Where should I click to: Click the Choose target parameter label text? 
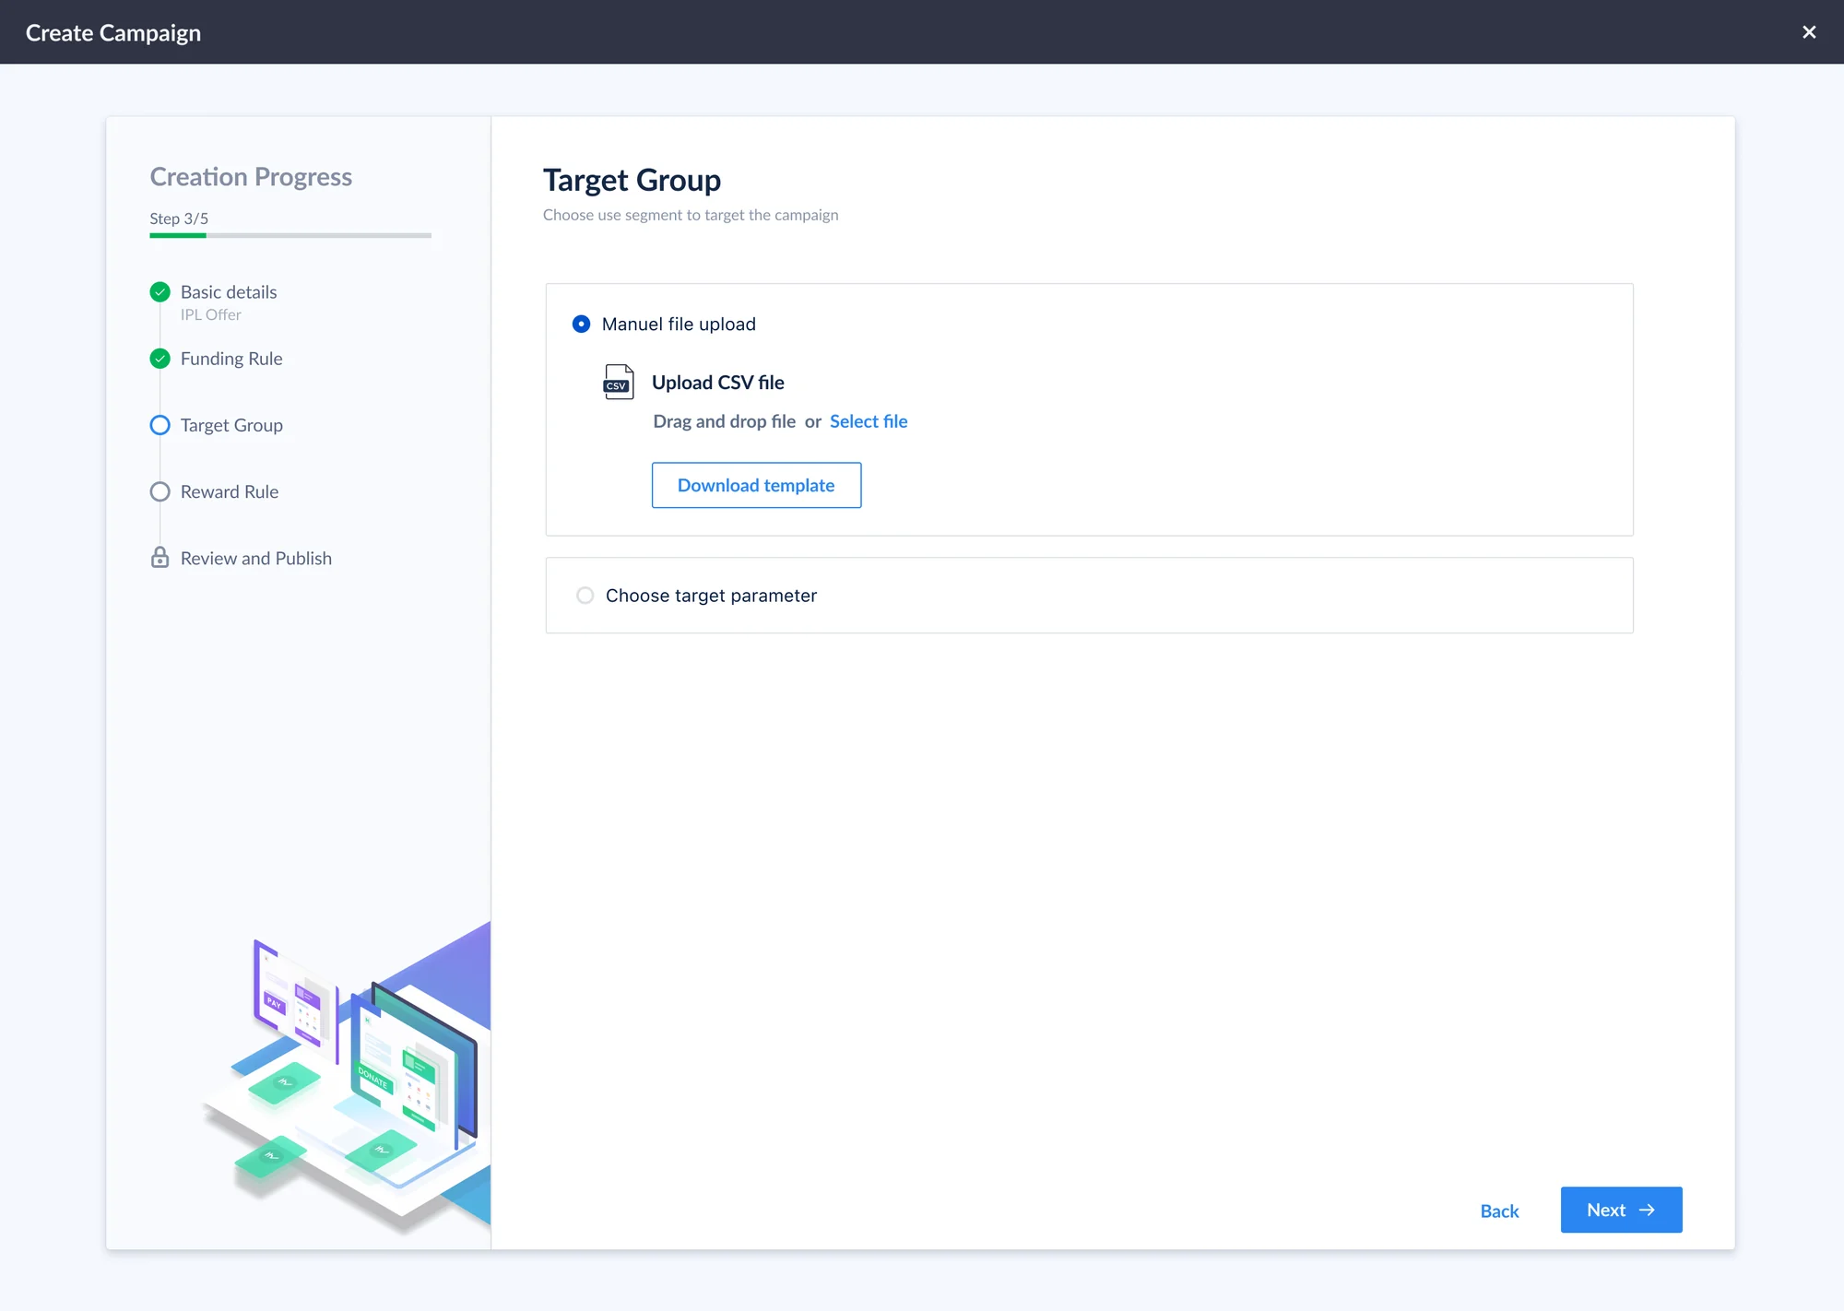[x=711, y=596]
